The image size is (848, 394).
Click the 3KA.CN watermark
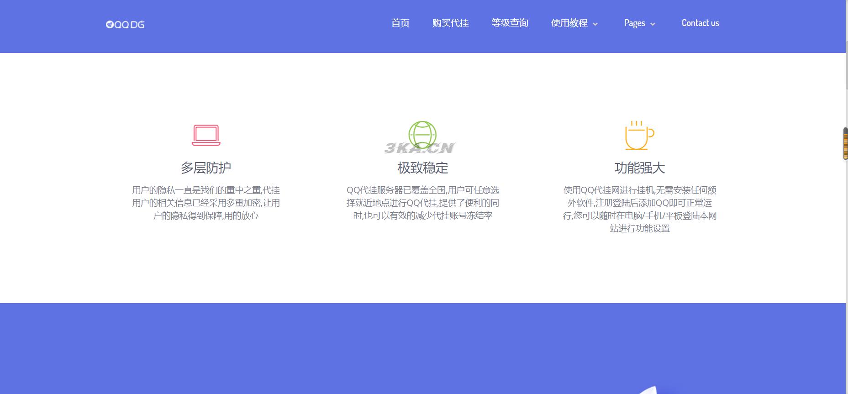tap(419, 148)
